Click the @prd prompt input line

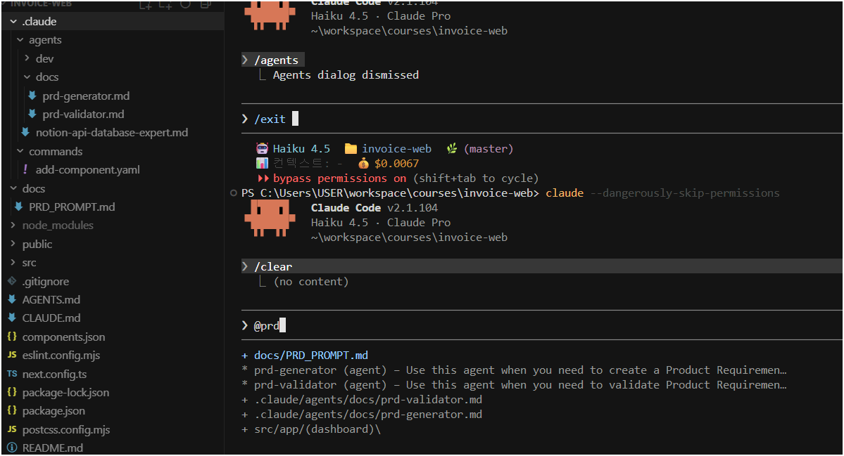pos(541,325)
